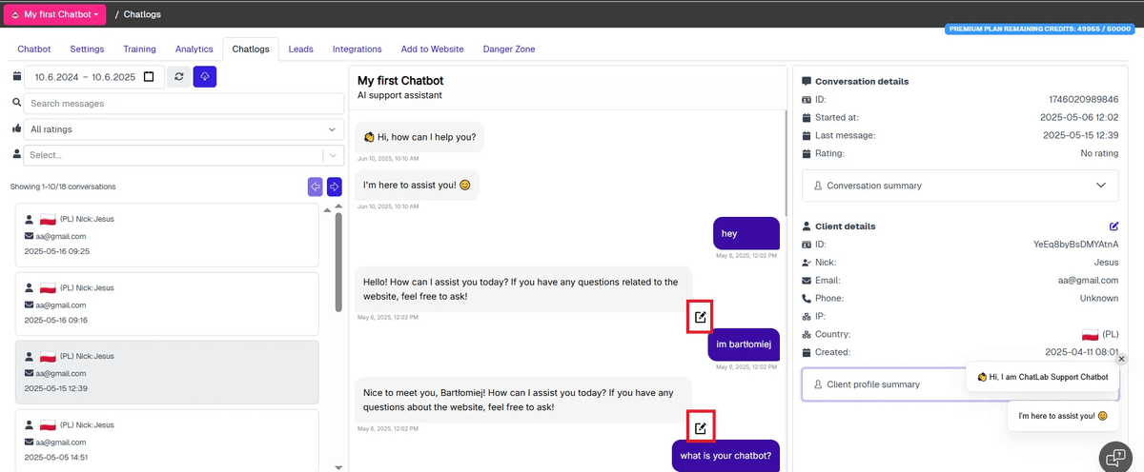Image resolution: width=1144 pixels, height=472 pixels.
Task: Expand the Client profile summary section
Action: [882, 384]
